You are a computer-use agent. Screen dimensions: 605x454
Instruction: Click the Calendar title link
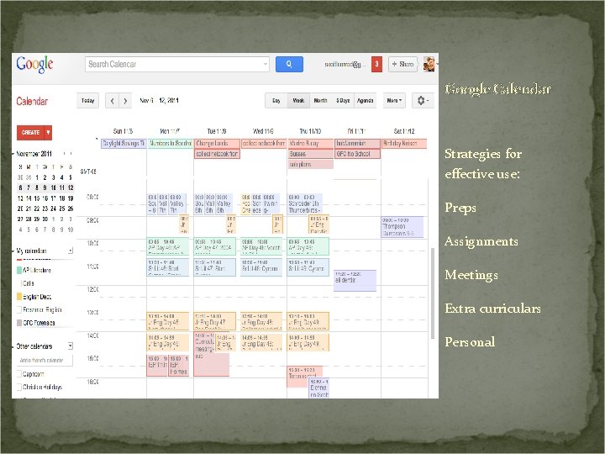coord(32,101)
